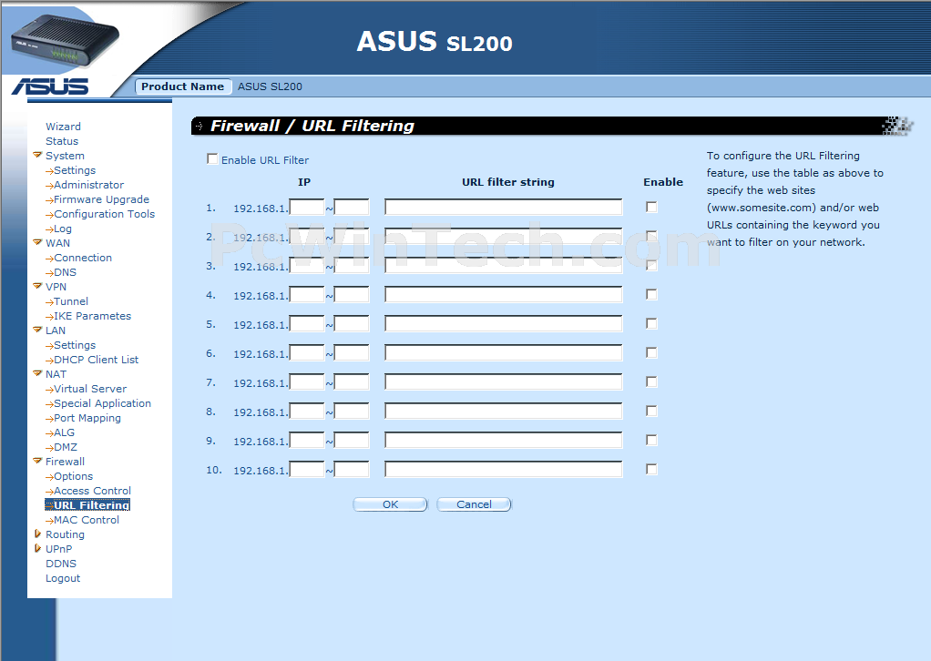Click Logout in the sidebar
This screenshot has width=931, height=661.
[x=63, y=578]
